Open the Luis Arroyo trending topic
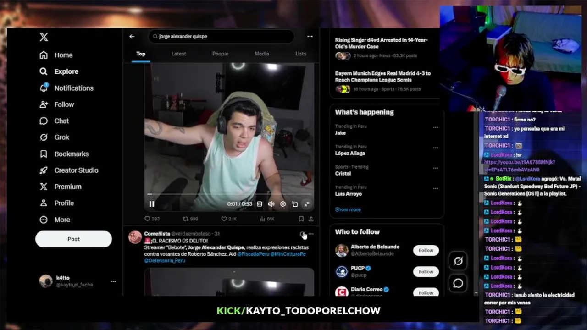The height and width of the screenshot is (330, 587). click(348, 194)
